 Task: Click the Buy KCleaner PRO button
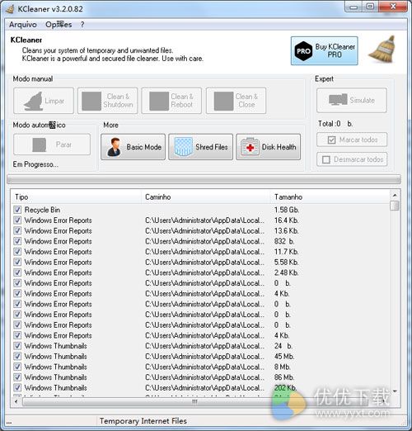tap(324, 51)
